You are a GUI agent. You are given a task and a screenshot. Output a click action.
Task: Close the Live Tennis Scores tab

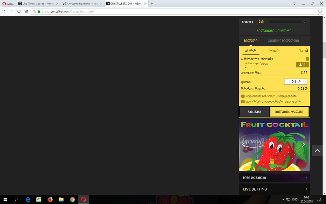pyautogui.click(x=57, y=4)
